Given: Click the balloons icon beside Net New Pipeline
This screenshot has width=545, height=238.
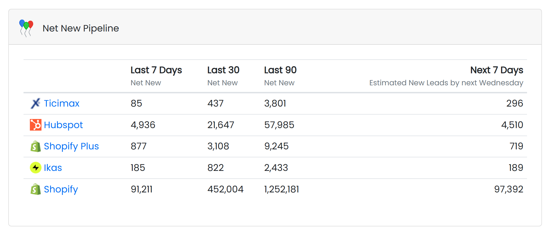Looking at the screenshot, I should tap(26, 28).
